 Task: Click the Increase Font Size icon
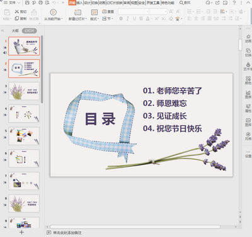coord(171,11)
